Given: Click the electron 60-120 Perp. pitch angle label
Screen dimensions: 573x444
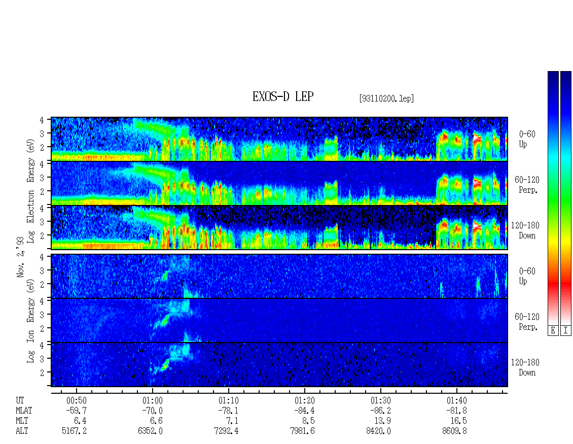Looking at the screenshot, I should point(527,185).
